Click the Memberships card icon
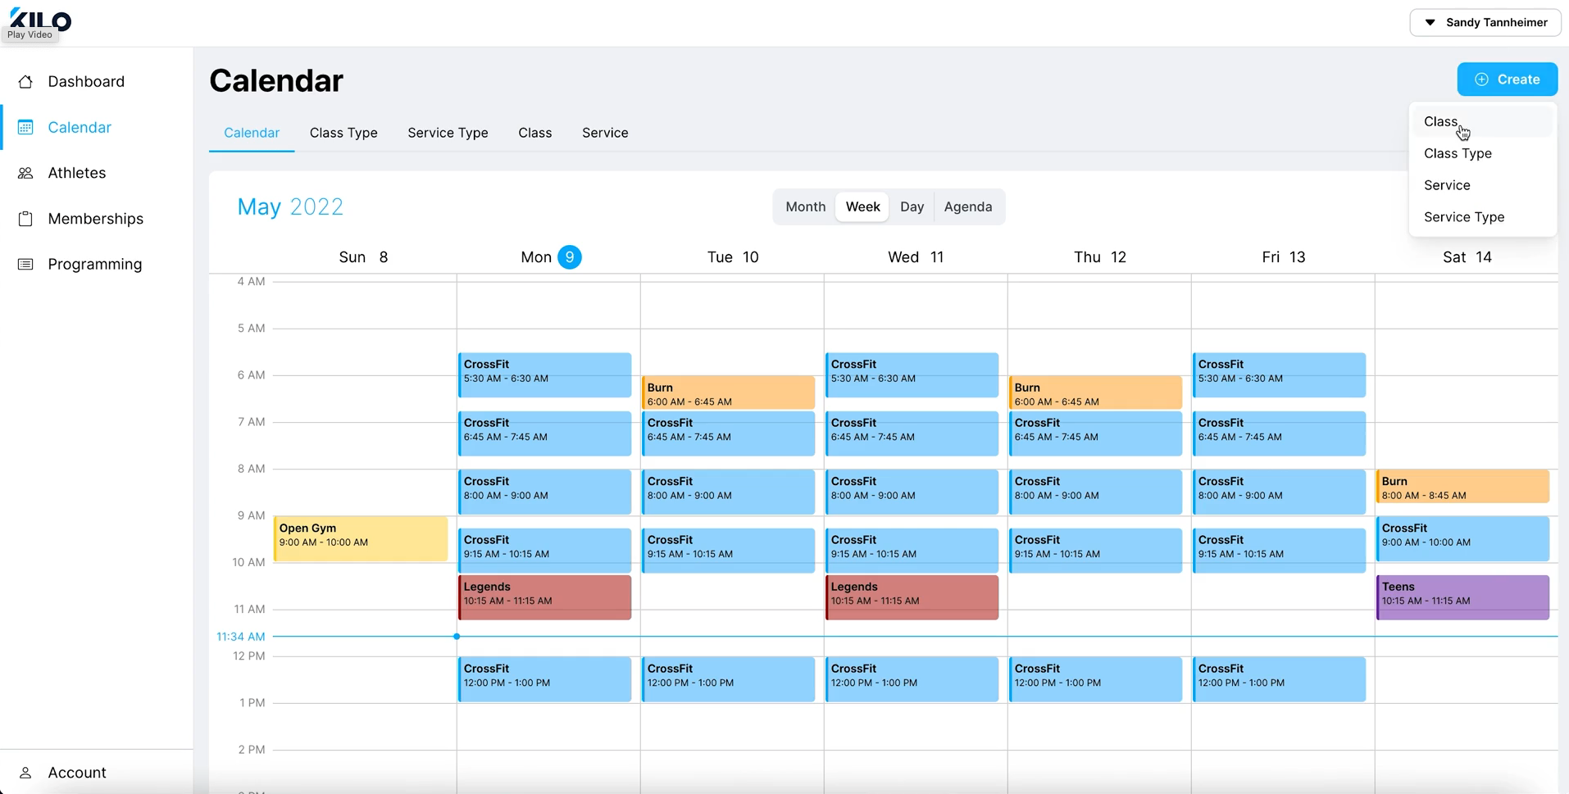Image resolution: width=1569 pixels, height=794 pixels. (26, 219)
